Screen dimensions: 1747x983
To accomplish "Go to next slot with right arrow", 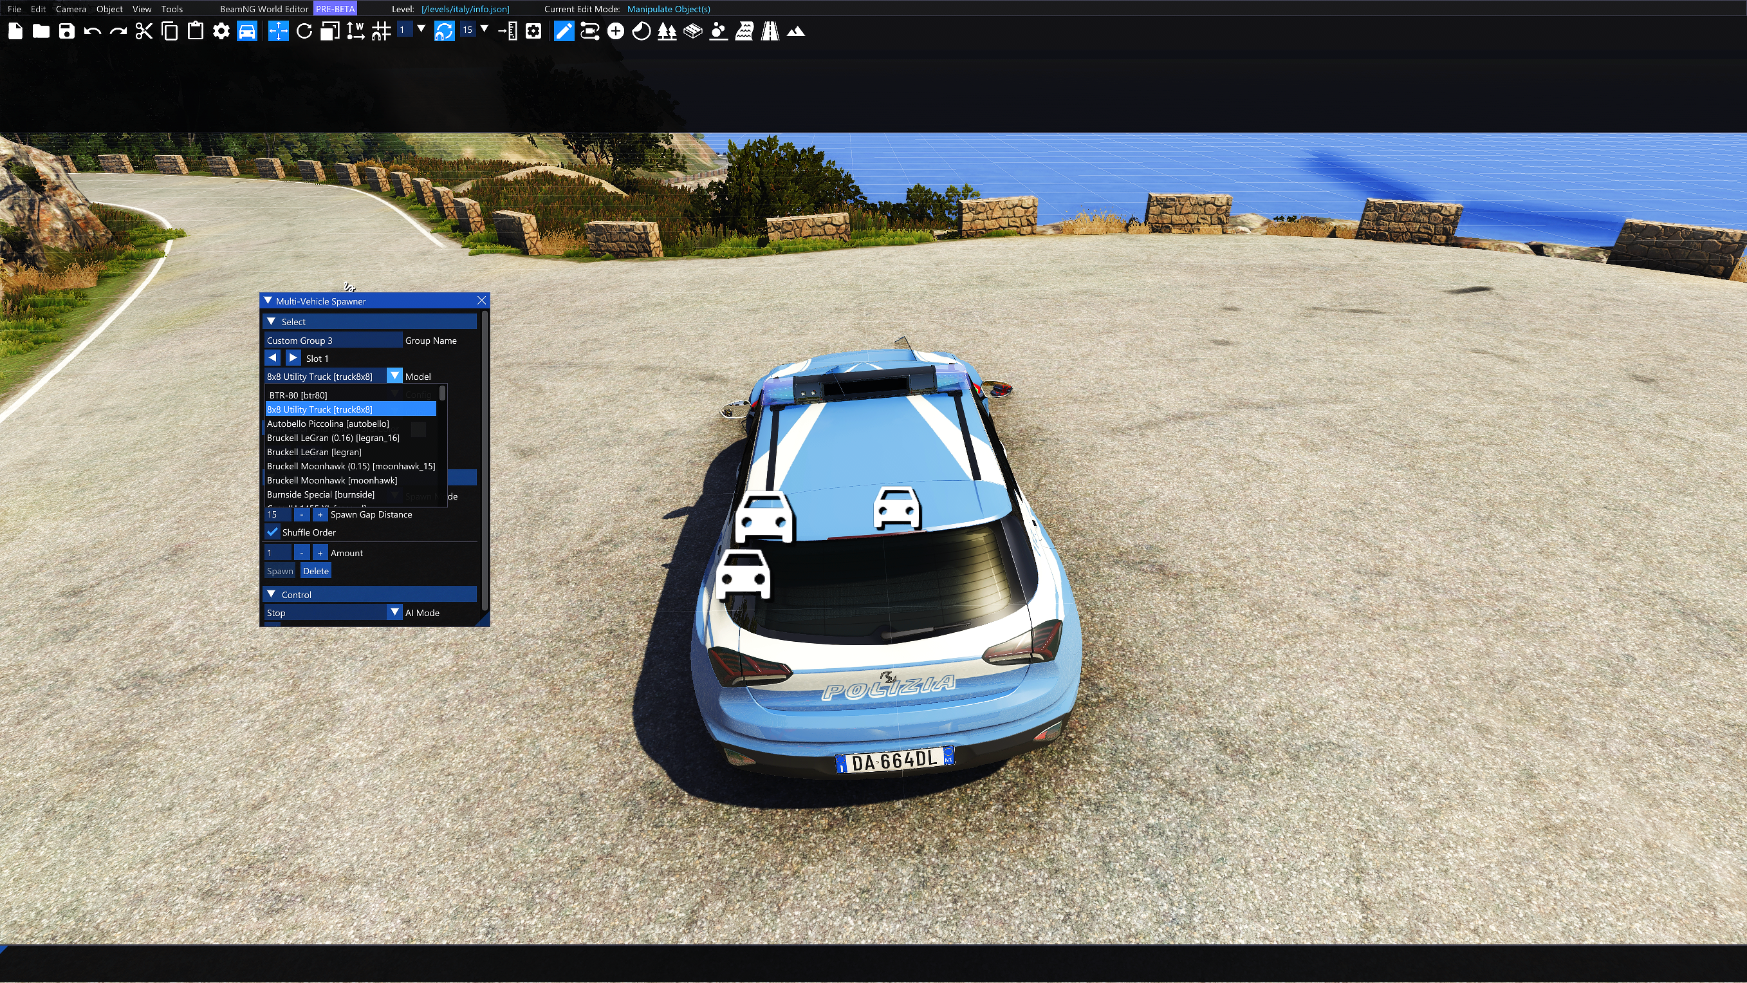I will click(x=292, y=357).
